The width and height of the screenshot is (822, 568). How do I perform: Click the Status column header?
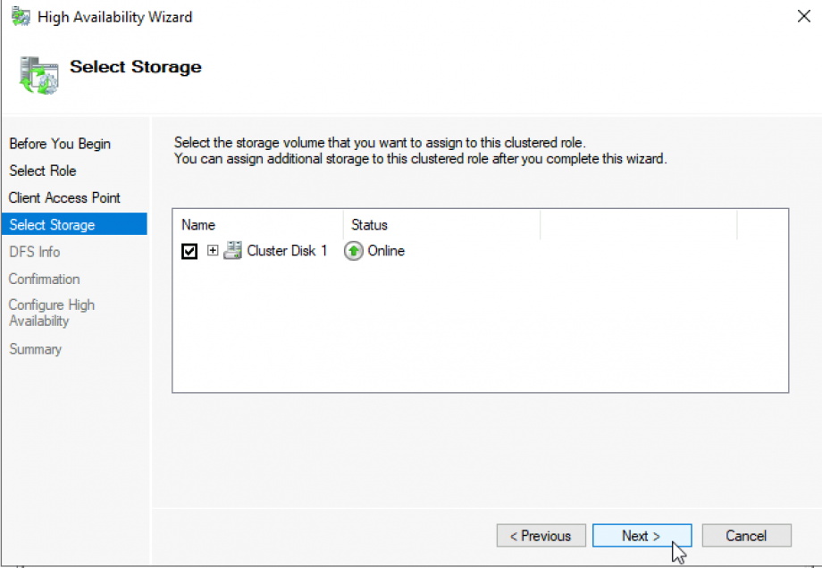369,224
